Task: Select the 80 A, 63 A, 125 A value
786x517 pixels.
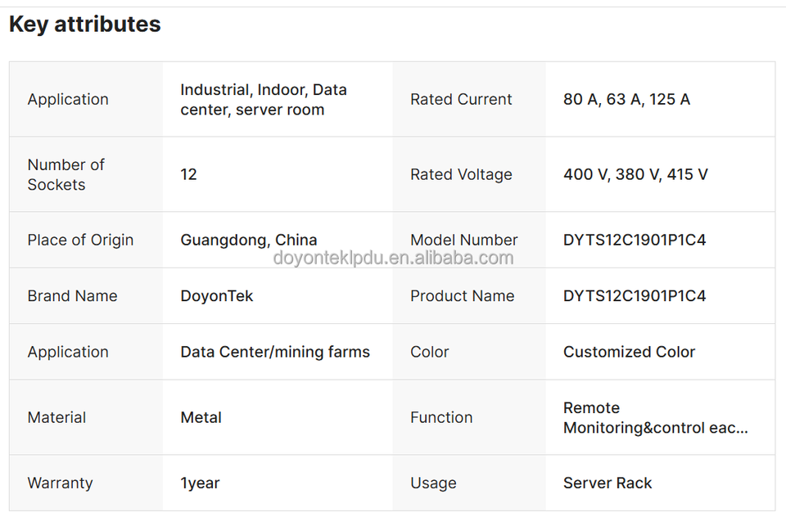Action: click(x=626, y=99)
